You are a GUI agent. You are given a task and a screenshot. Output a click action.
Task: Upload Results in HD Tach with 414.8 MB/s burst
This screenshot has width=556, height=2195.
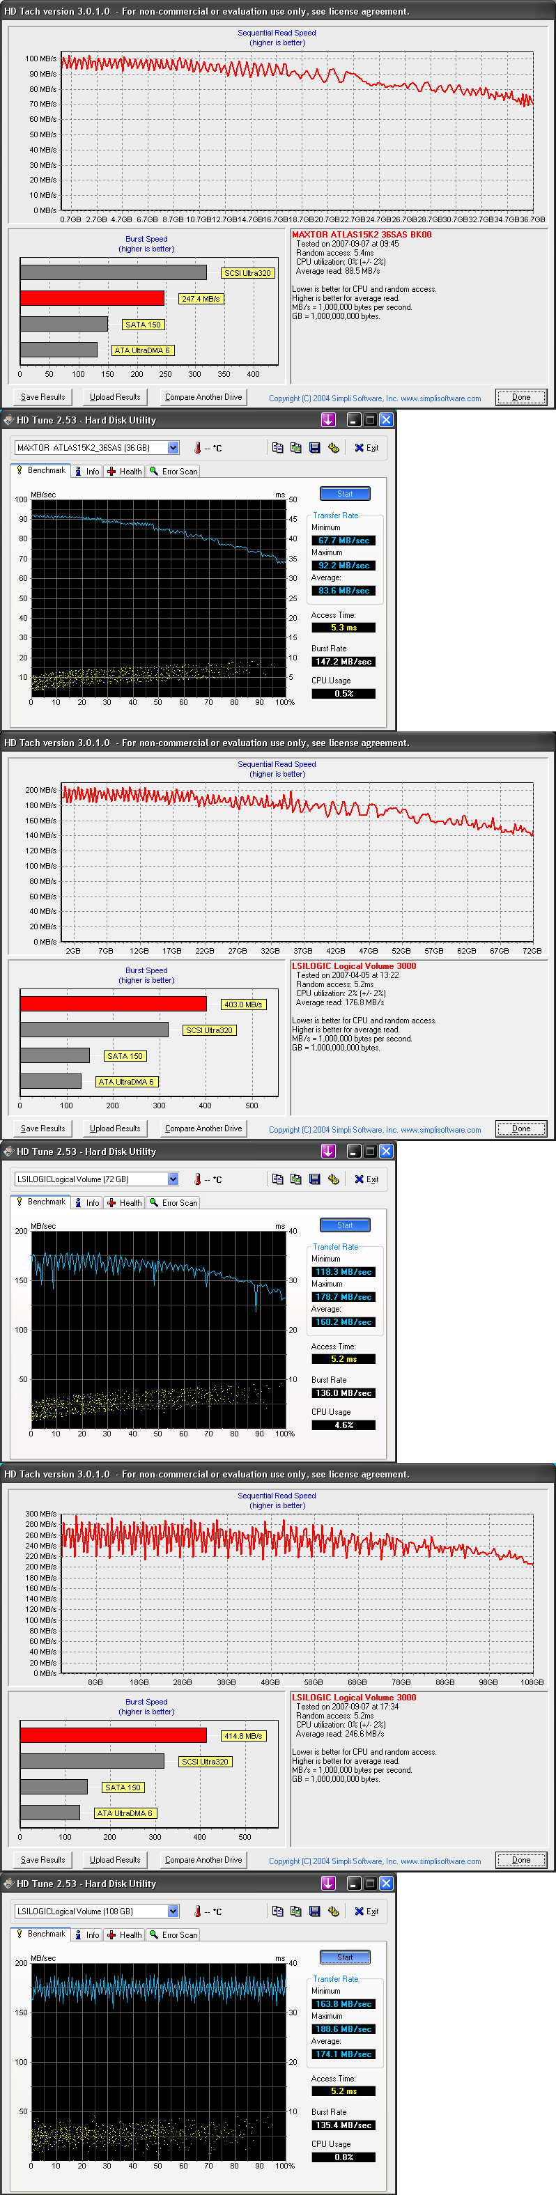[x=115, y=1859]
